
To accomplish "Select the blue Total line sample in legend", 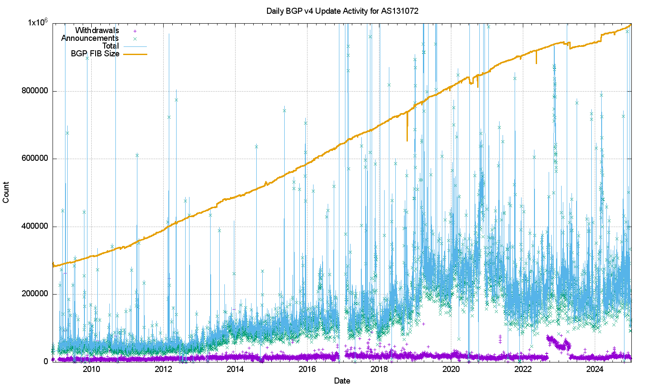I will click(x=135, y=46).
